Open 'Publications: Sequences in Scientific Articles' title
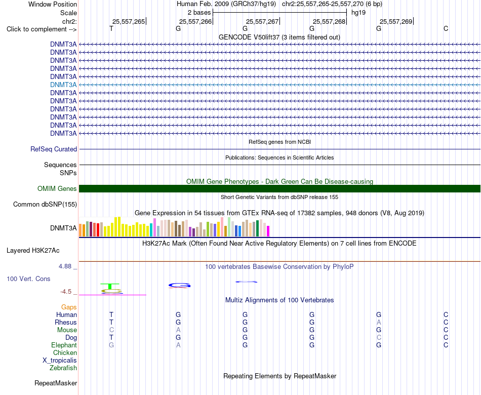Image resolution: width=481 pixels, height=395 pixels. coord(279,157)
